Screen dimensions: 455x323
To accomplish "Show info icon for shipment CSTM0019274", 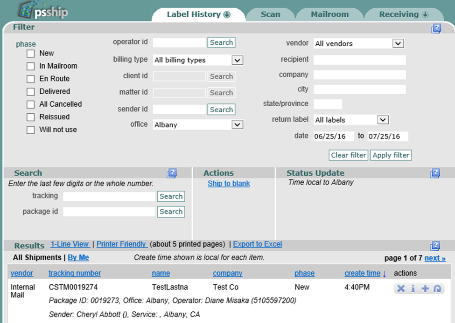I will pos(413,289).
